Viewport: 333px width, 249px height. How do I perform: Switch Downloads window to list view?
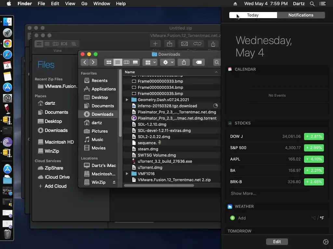point(117,62)
